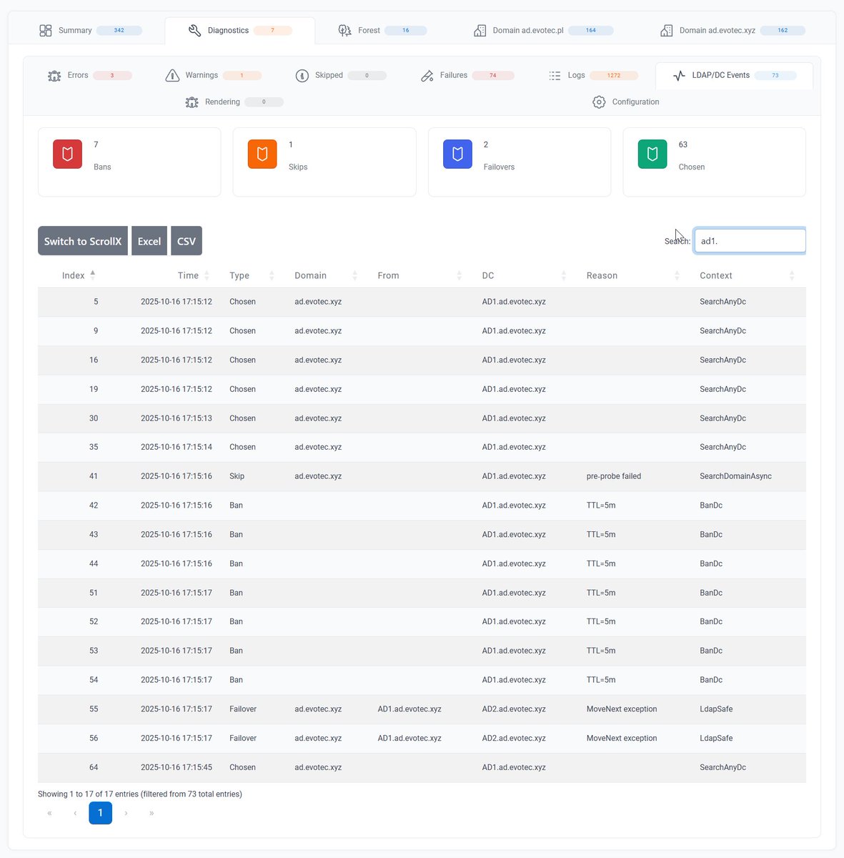Click Index 54 row's 'BanDc' cell
Screen dimensions: 844x858
tap(711, 680)
